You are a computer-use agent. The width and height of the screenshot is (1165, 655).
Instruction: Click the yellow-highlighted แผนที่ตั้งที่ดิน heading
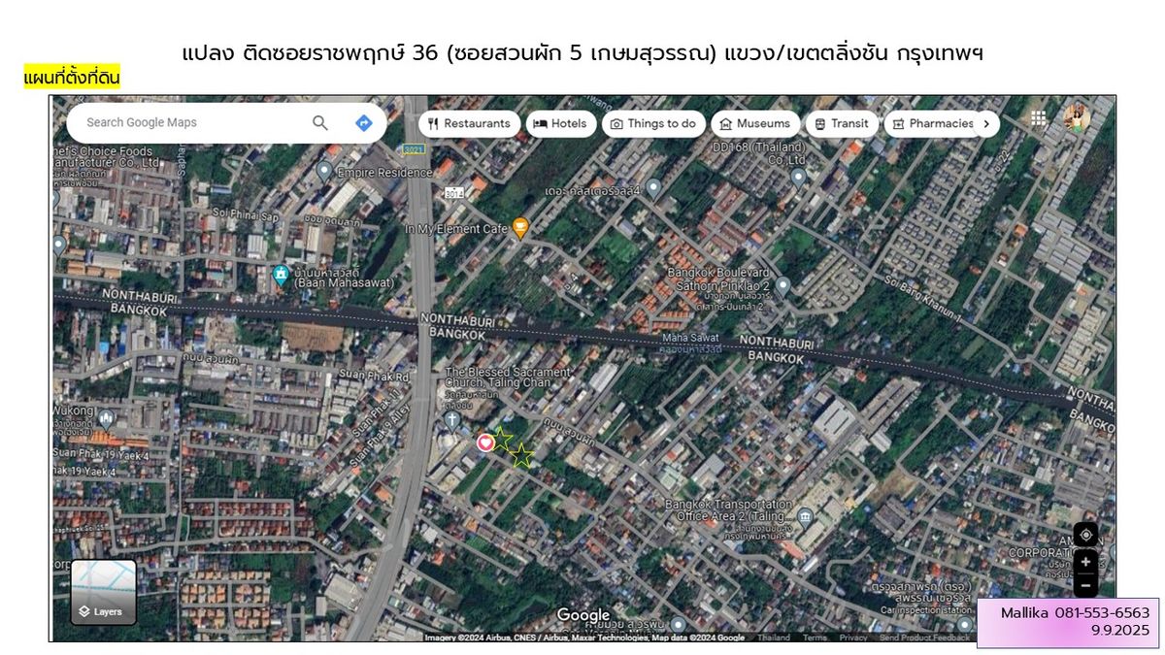tap(72, 78)
